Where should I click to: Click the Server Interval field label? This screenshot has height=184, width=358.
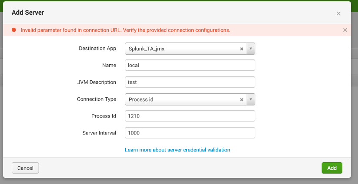pyautogui.click(x=99, y=133)
